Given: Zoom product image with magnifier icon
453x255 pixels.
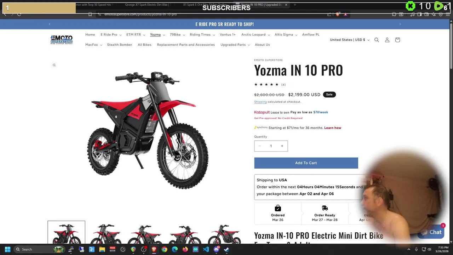Looking at the screenshot, I should click(x=54, y=65).
